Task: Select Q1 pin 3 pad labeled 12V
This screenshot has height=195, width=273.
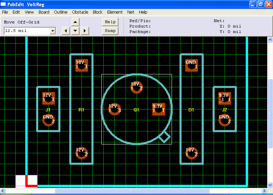Action: (x=115, y=109)
